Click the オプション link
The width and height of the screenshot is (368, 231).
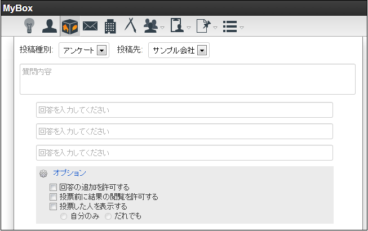[x=69, y=173]
